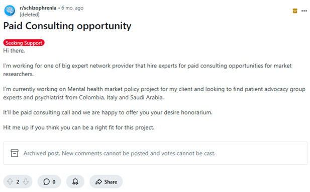Click the Share button

[106, 181]
